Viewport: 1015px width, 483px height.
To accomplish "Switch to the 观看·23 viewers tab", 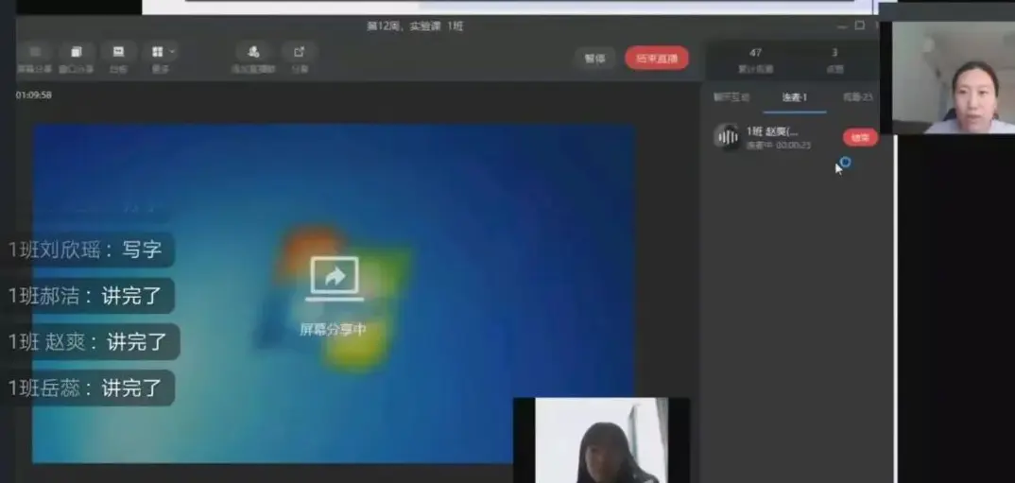I will [858, 97].
